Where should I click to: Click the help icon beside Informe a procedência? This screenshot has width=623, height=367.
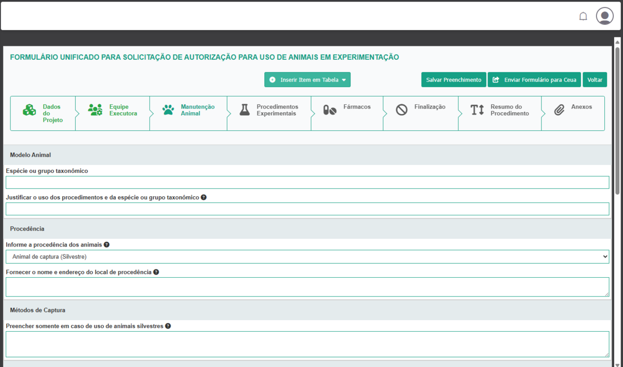coord(106,244)
